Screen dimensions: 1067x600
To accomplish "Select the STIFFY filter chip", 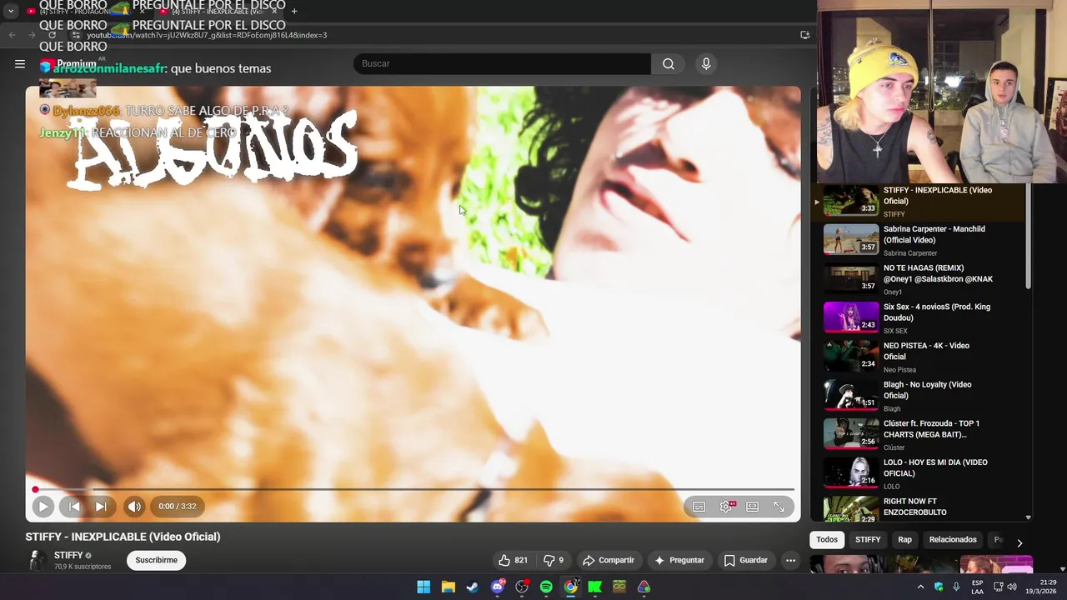I will pyautogui.click(x=868, y=539).
